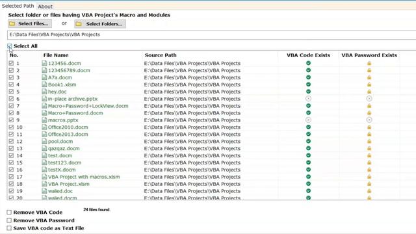This screenshot has width=416, height=234.
Task: Click the password lock icon for testX.docm
Action: [x=369, y=170]
